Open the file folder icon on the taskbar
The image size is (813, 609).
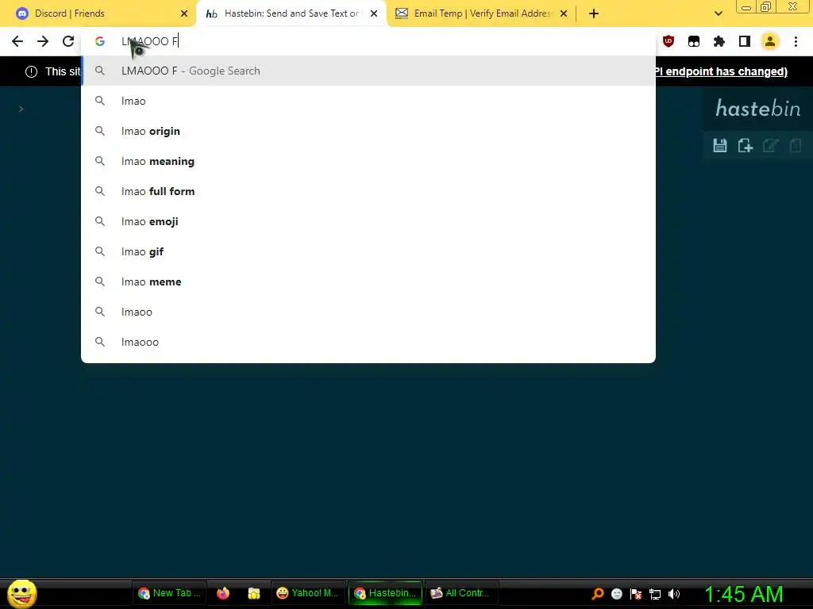click(x=254, y=593)
